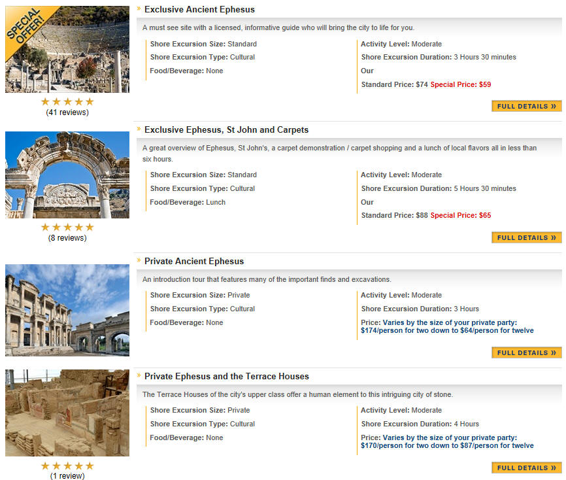Open the Terrace Houses ruins photo

[67, 413]
